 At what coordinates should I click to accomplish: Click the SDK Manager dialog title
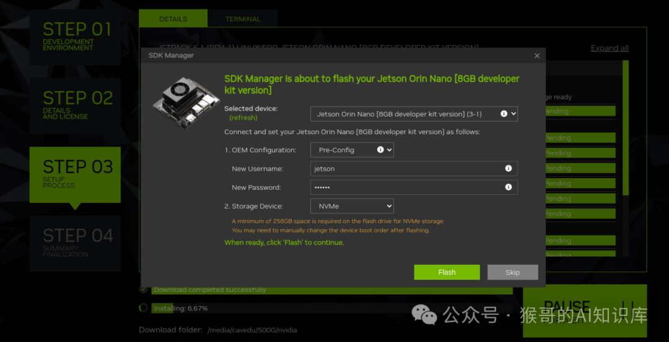pos(171,56)
